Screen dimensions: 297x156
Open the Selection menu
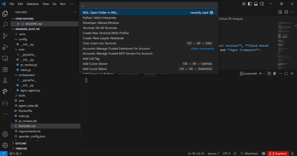click(32, 4)
